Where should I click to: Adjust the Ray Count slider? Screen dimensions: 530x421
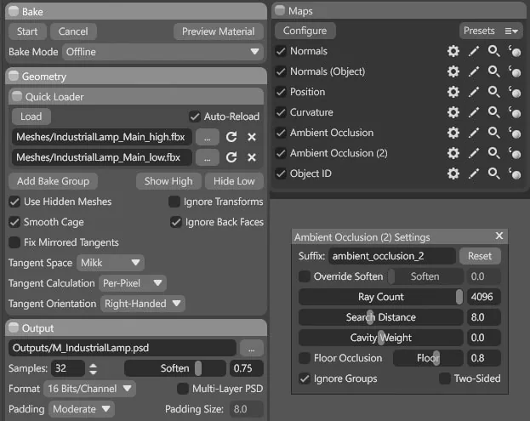tap(381, 297)
